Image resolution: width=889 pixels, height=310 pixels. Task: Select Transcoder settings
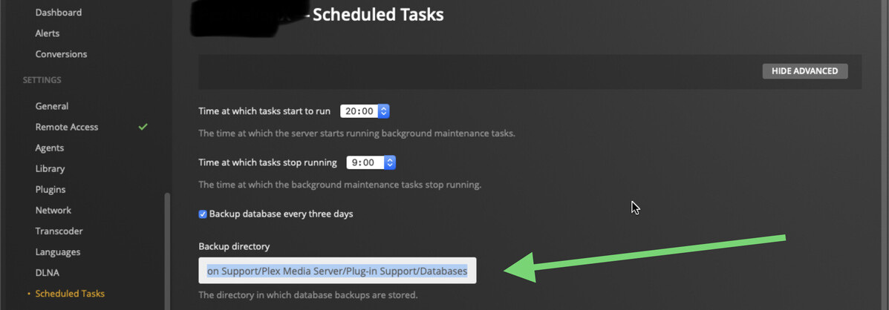coord(59,231)
